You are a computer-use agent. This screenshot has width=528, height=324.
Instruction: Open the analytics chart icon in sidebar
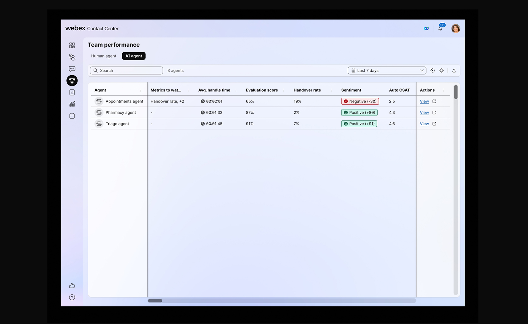pyautogui.click(x=72, y=104)
